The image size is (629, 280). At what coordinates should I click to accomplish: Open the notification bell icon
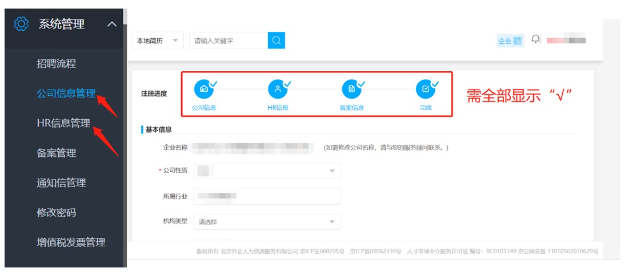click(x=535, y=39)
